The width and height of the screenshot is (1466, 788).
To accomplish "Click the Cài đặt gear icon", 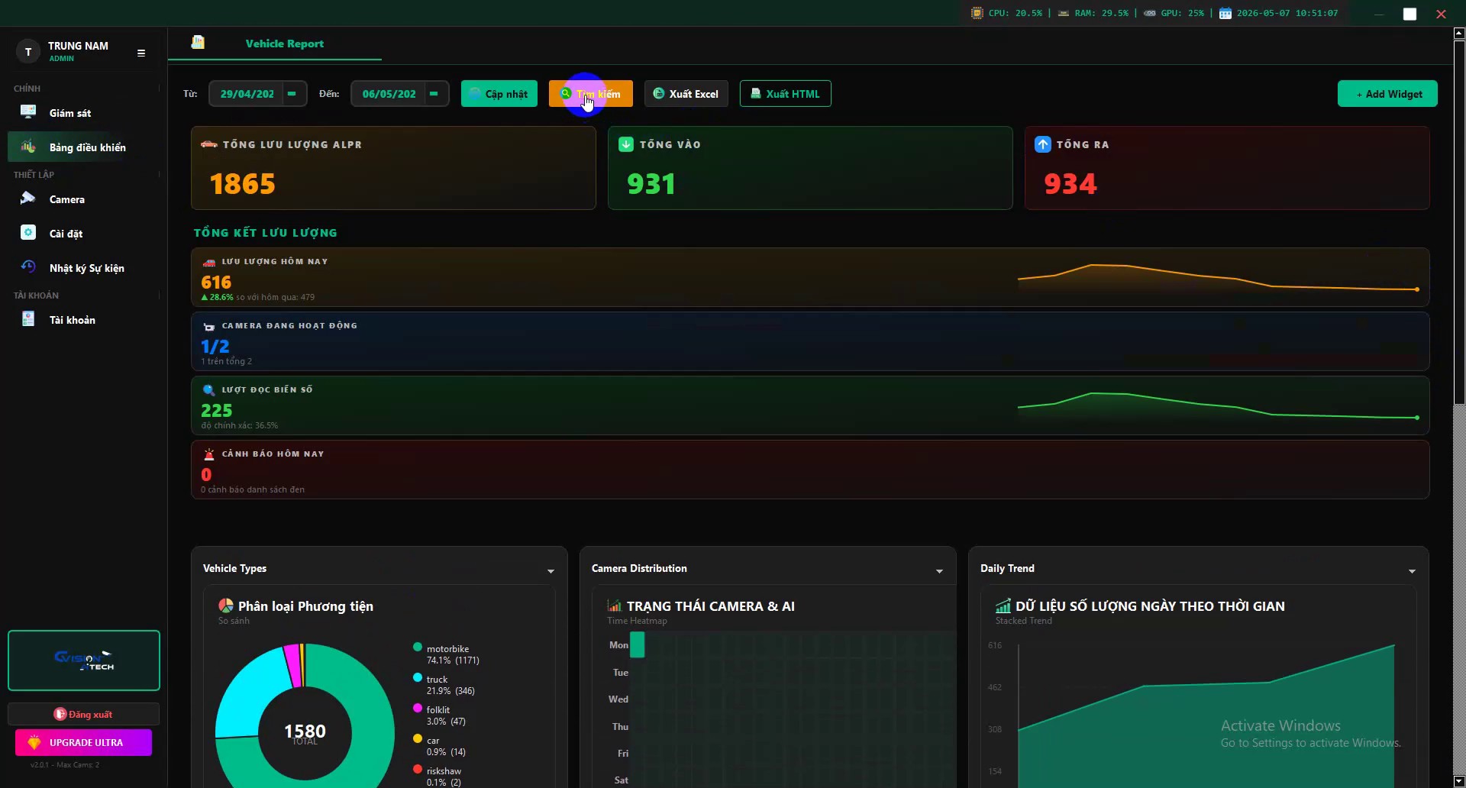I will click(28, 233).
